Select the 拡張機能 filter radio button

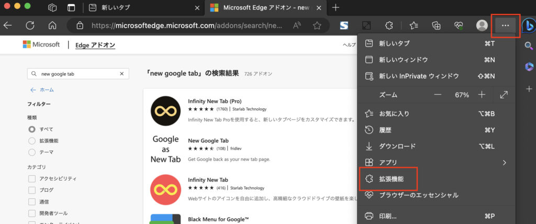pos(32,141)
